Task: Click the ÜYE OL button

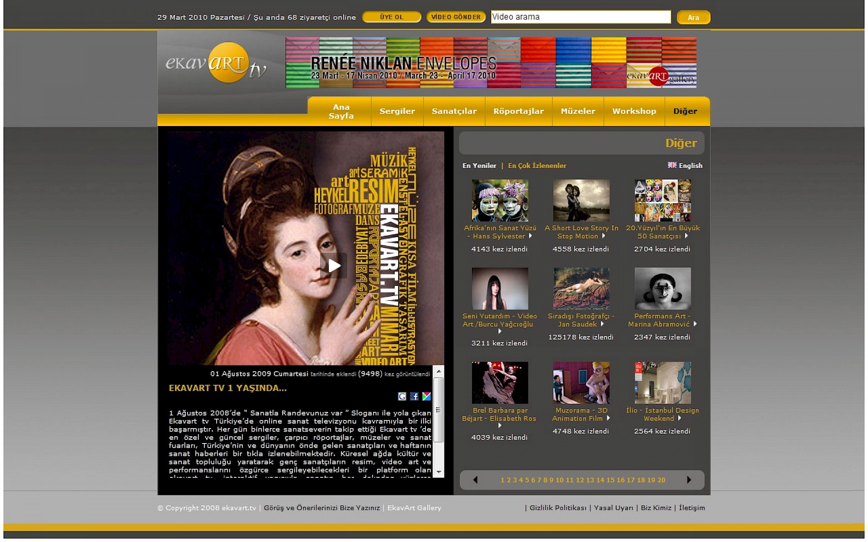Action: tap(392, 17)
